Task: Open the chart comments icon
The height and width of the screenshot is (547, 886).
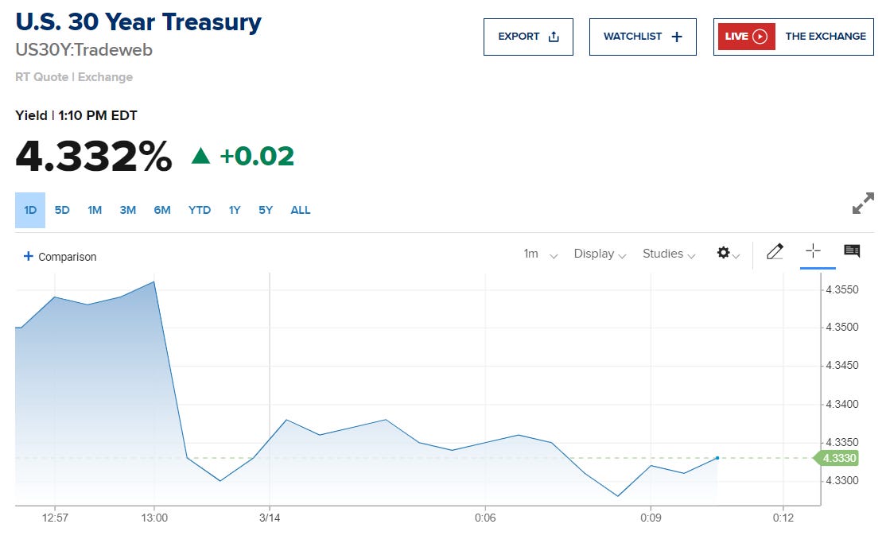Action: [852, 251]
